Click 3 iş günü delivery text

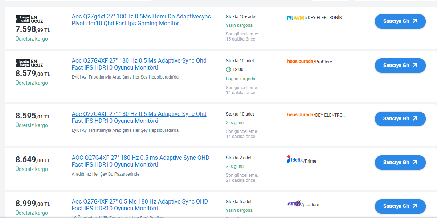[235, 167]
